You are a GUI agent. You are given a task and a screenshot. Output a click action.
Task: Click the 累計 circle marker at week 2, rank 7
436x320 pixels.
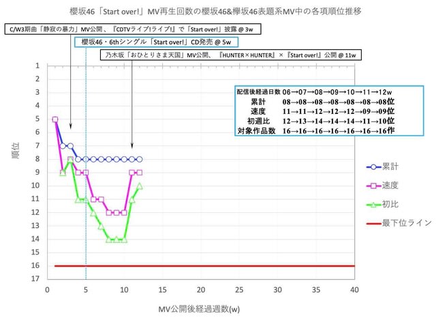coord(63,146)
